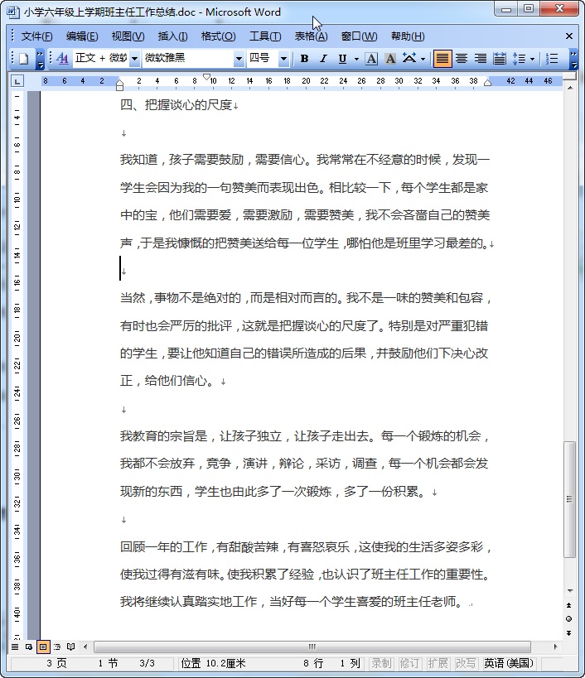Open the 格式(O) menu

tap(219, 36)
